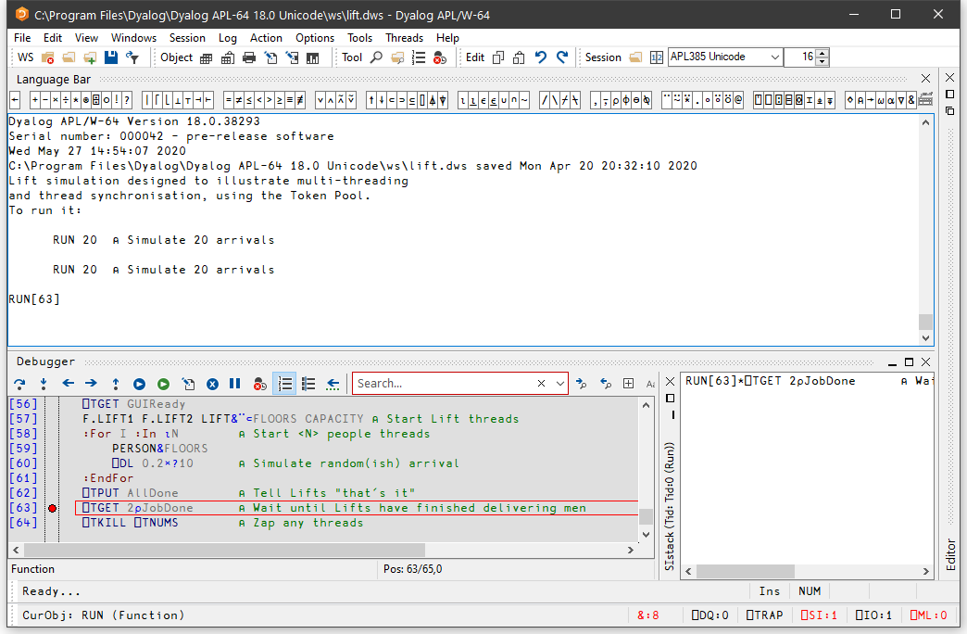This screenshot has height=634, width=967.
Task: Expand the debugger Search box dropdown
Action: tap(559, 383)
